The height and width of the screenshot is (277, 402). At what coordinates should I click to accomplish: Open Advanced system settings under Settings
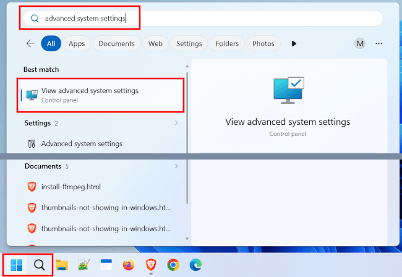[x=101, y=143]
